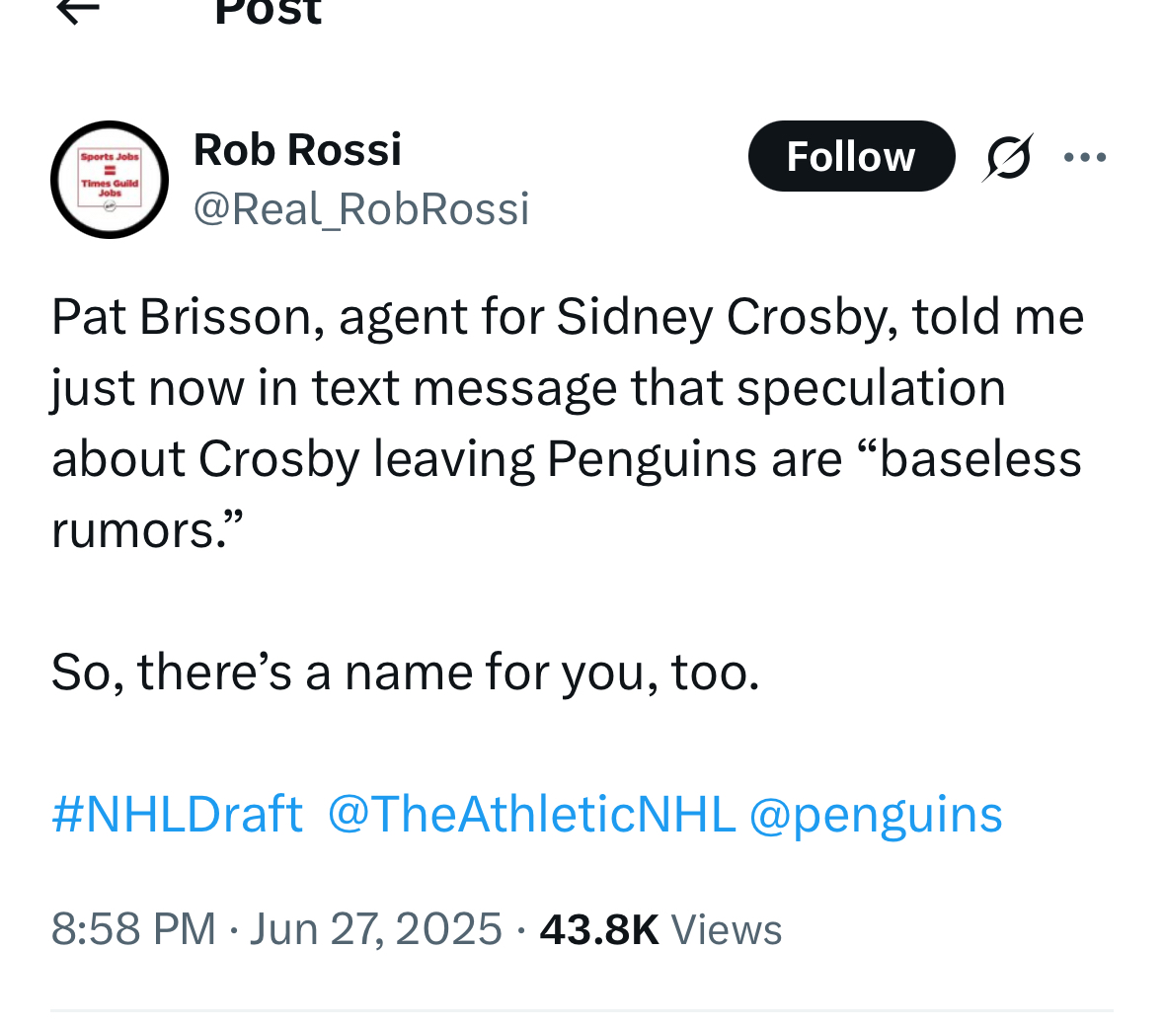Go back using the left arrow

pos(78,9)
